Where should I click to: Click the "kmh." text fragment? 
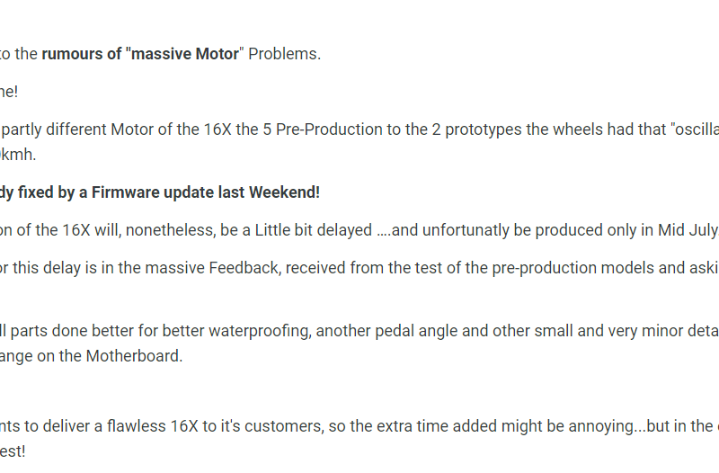[18, 155]
